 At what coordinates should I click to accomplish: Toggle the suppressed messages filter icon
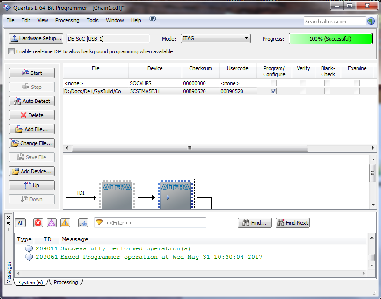(83, 223)
